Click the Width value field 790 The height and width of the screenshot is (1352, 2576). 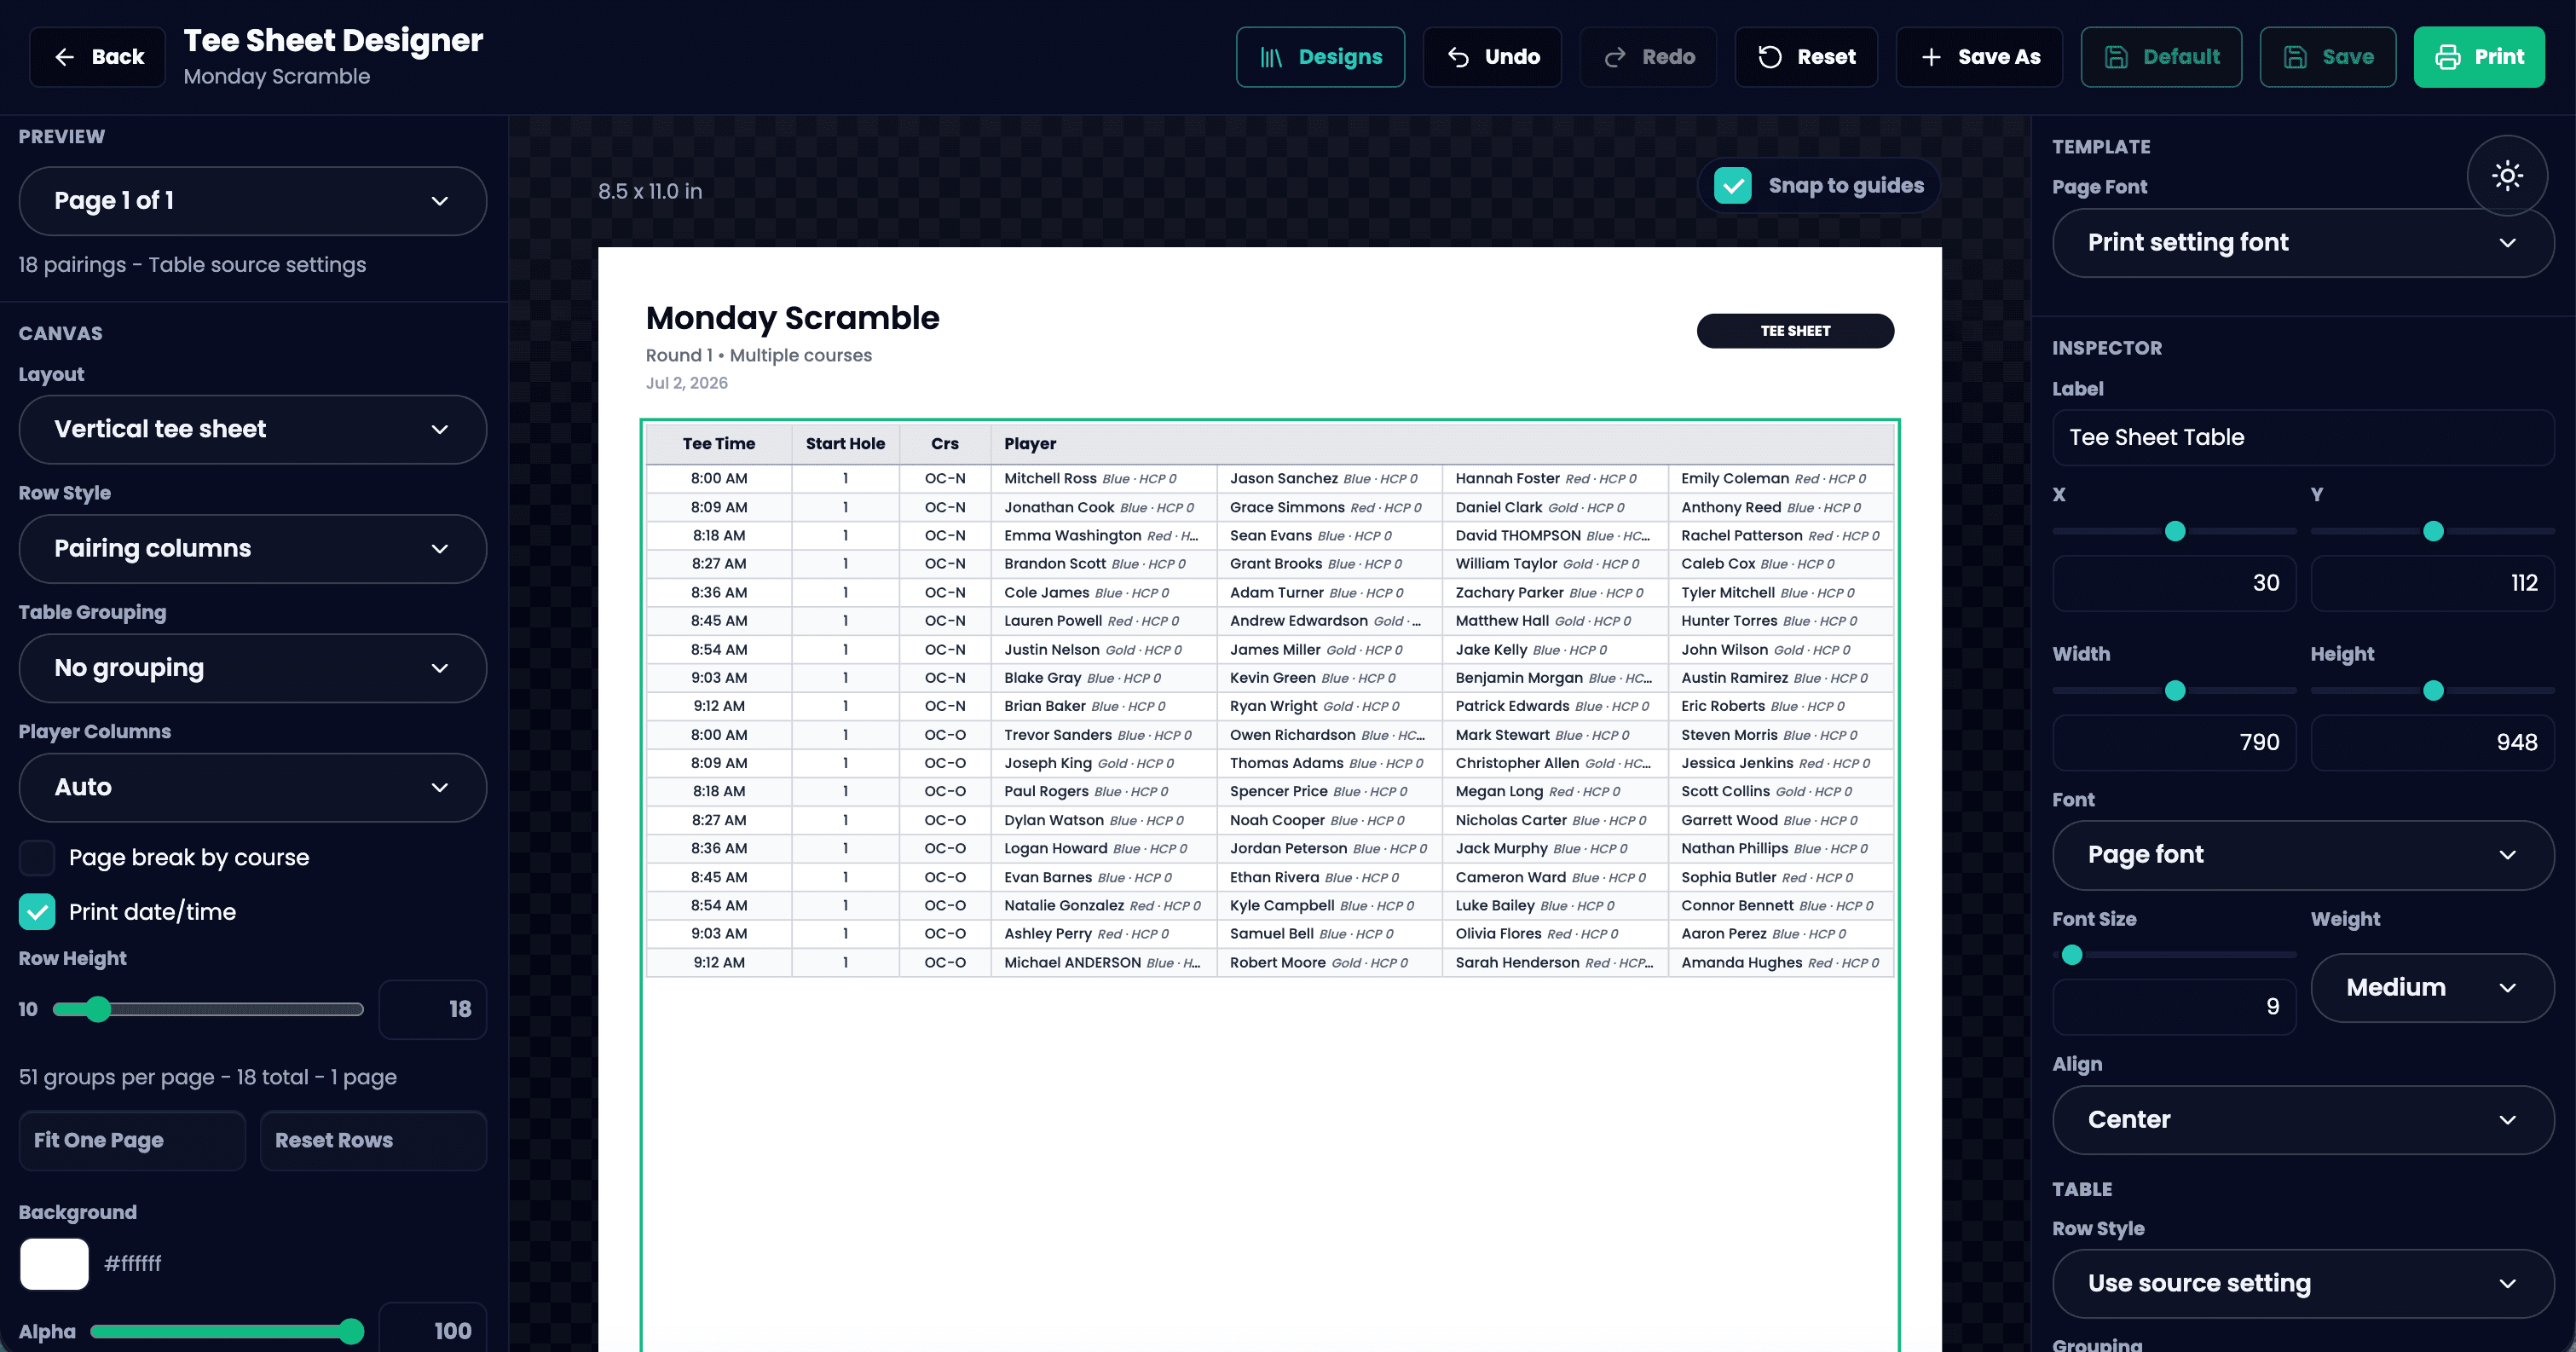click(2174, 743)
